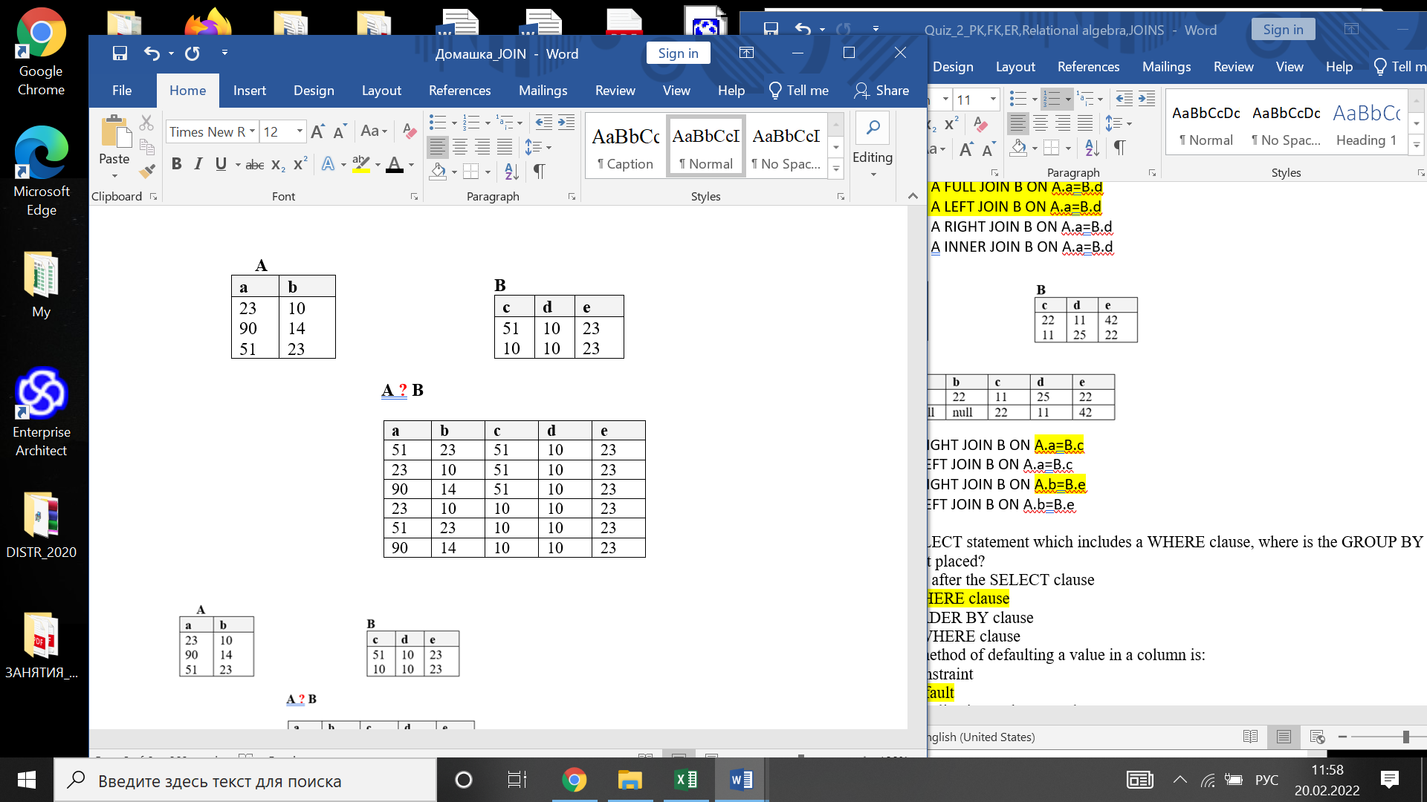Expand Styles gallery in Домашка_JOIN ribbon

pos(836,170)
